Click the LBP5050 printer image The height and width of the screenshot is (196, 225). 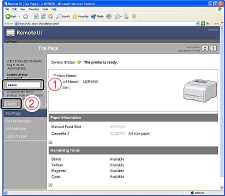point(200,90)
